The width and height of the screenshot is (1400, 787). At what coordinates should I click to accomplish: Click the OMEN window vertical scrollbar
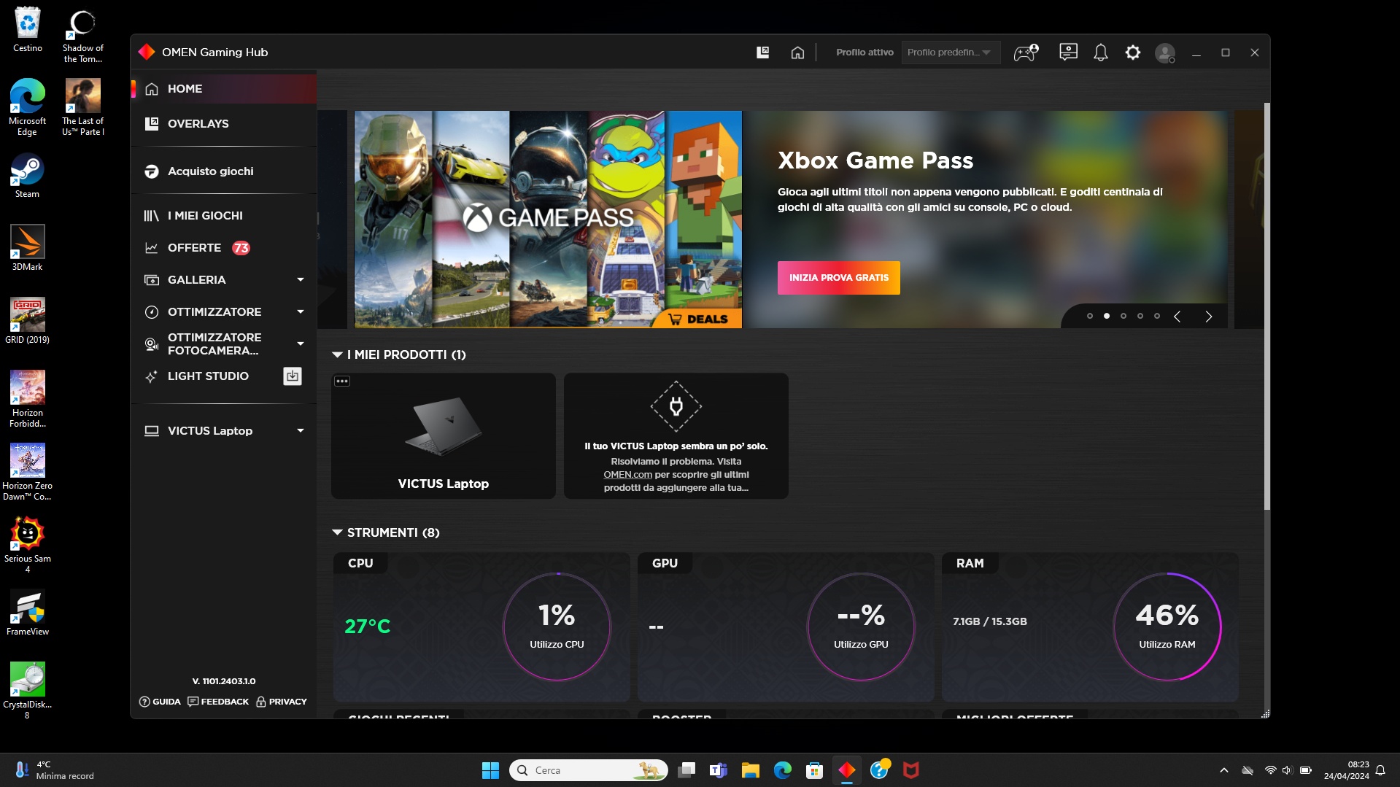click(1267, 306)
